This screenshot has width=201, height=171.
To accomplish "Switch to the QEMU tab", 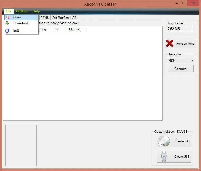I will (x=45, y=18).
